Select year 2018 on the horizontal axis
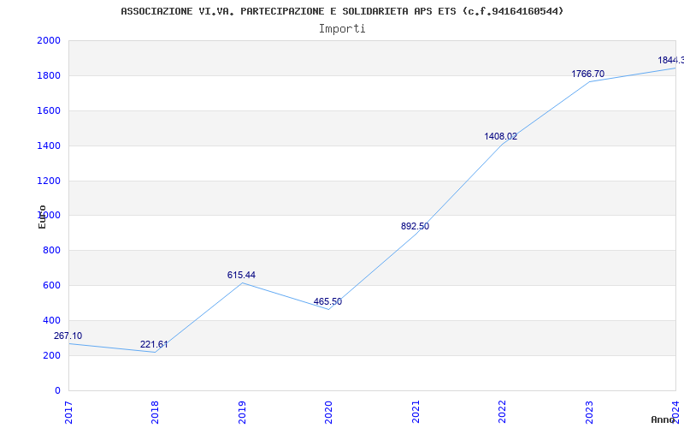684x428 pixels. coord(156,411)
